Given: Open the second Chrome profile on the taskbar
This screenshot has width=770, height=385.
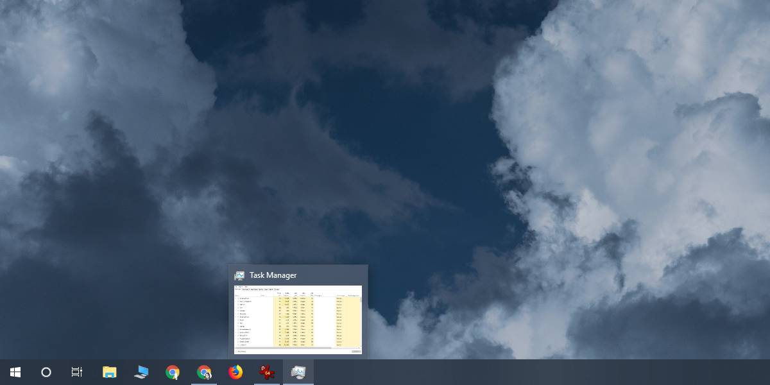Looking at the screenshot, I should tap(204, 372).
